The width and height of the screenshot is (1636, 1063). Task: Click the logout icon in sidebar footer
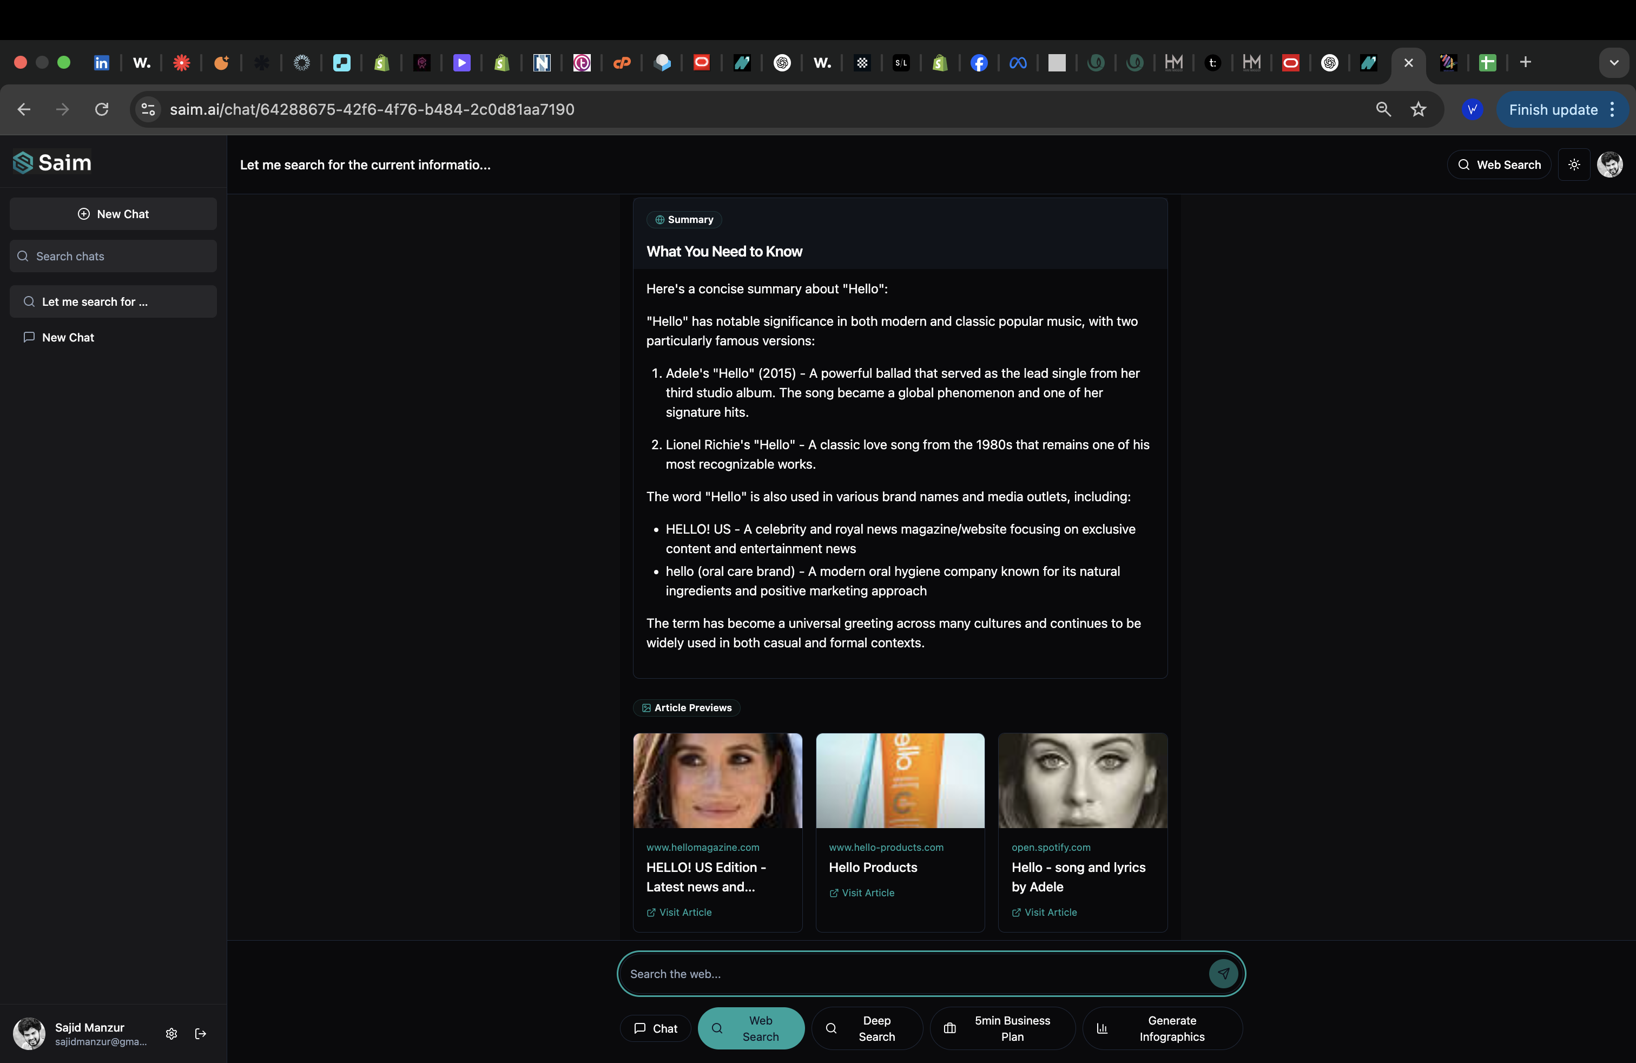[x=201, y=1033]
